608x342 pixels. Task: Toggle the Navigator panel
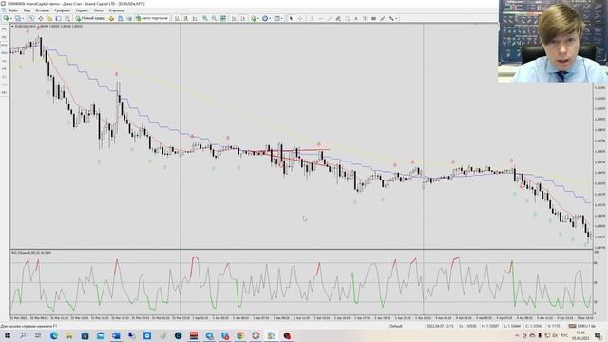pos(49,18)
